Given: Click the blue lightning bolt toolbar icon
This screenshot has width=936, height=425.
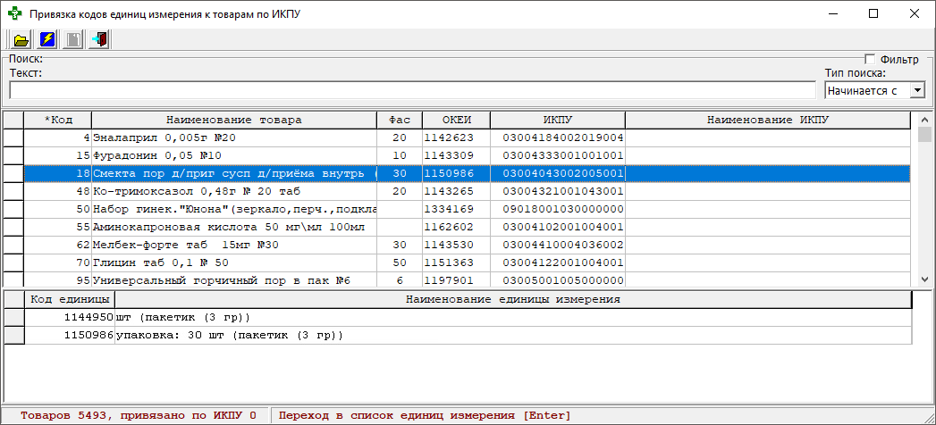Looking at the screenshot, I should (x=46, y=39).
